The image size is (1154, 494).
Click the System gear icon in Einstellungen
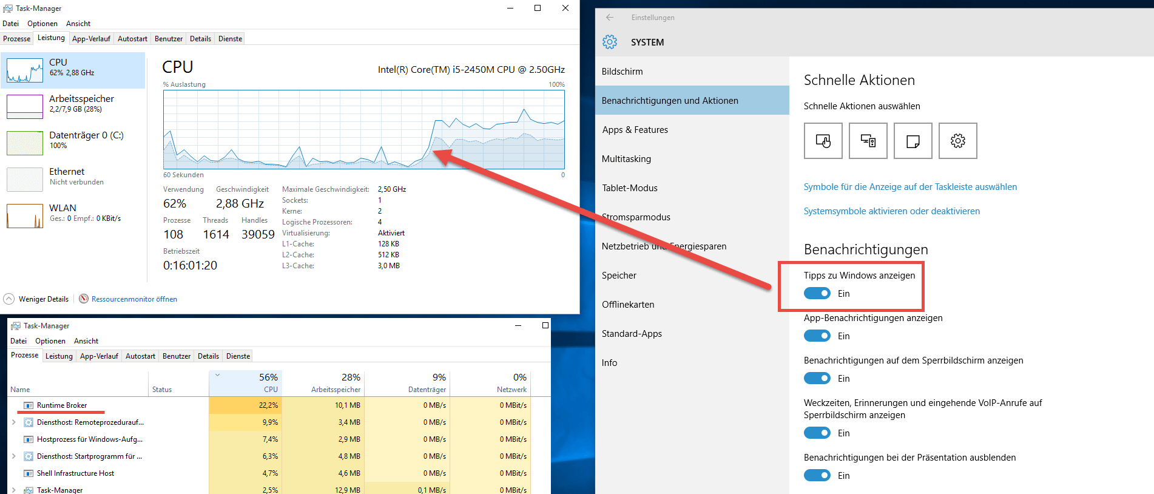(x=610, y=42)
